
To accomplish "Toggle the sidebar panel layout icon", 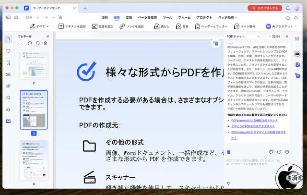I will click(8, 17).
